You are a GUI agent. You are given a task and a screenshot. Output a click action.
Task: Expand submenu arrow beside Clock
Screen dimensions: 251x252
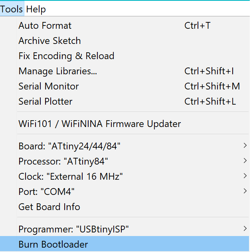[x=245, y=177]
